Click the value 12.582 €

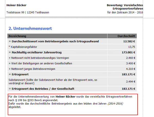129,41
